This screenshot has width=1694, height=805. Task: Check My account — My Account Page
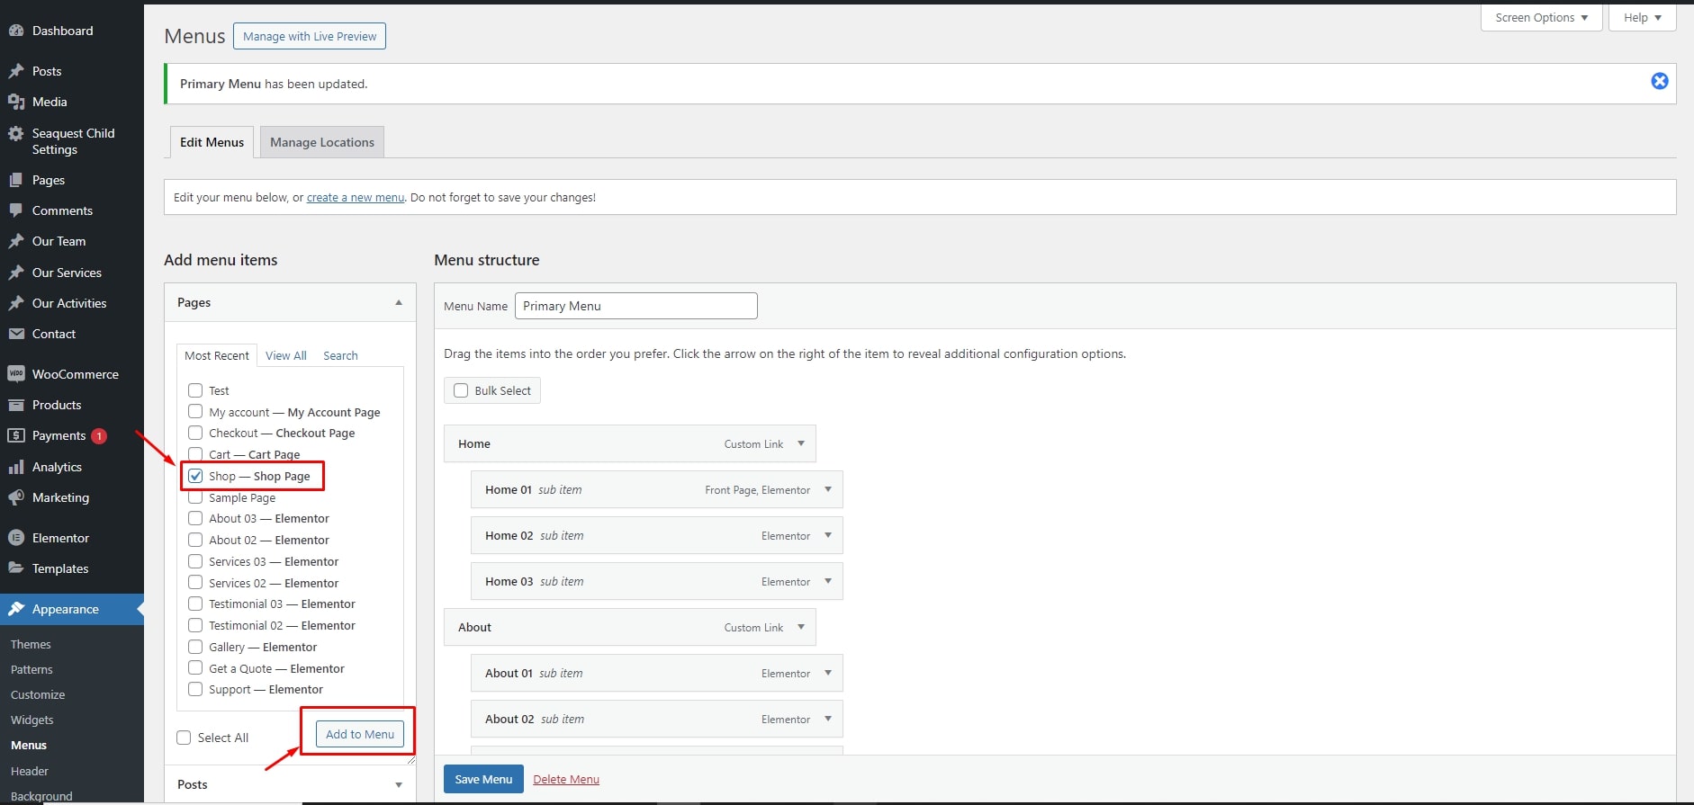pyautogui.click(x=195, y=411)
